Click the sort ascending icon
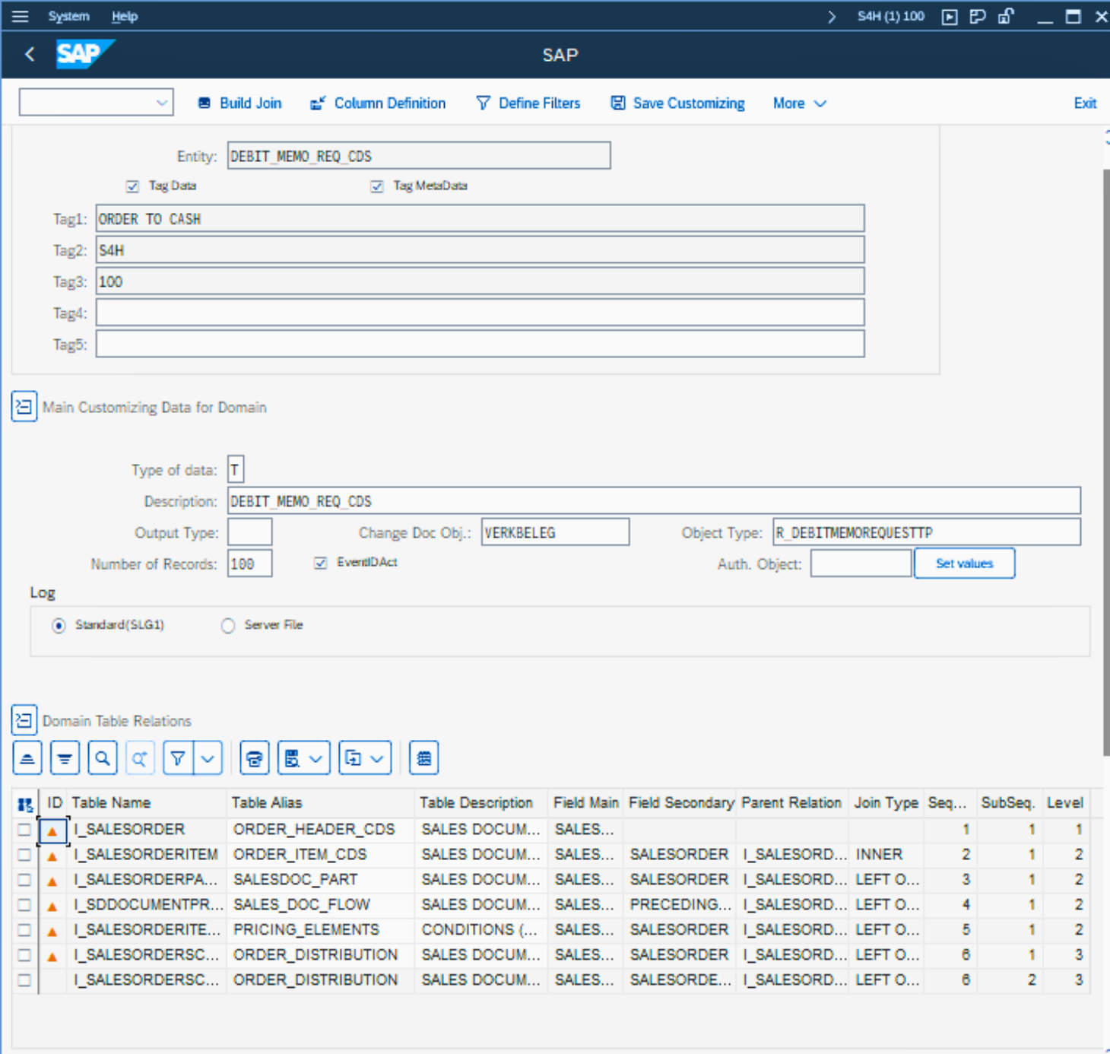 point(27,758)
